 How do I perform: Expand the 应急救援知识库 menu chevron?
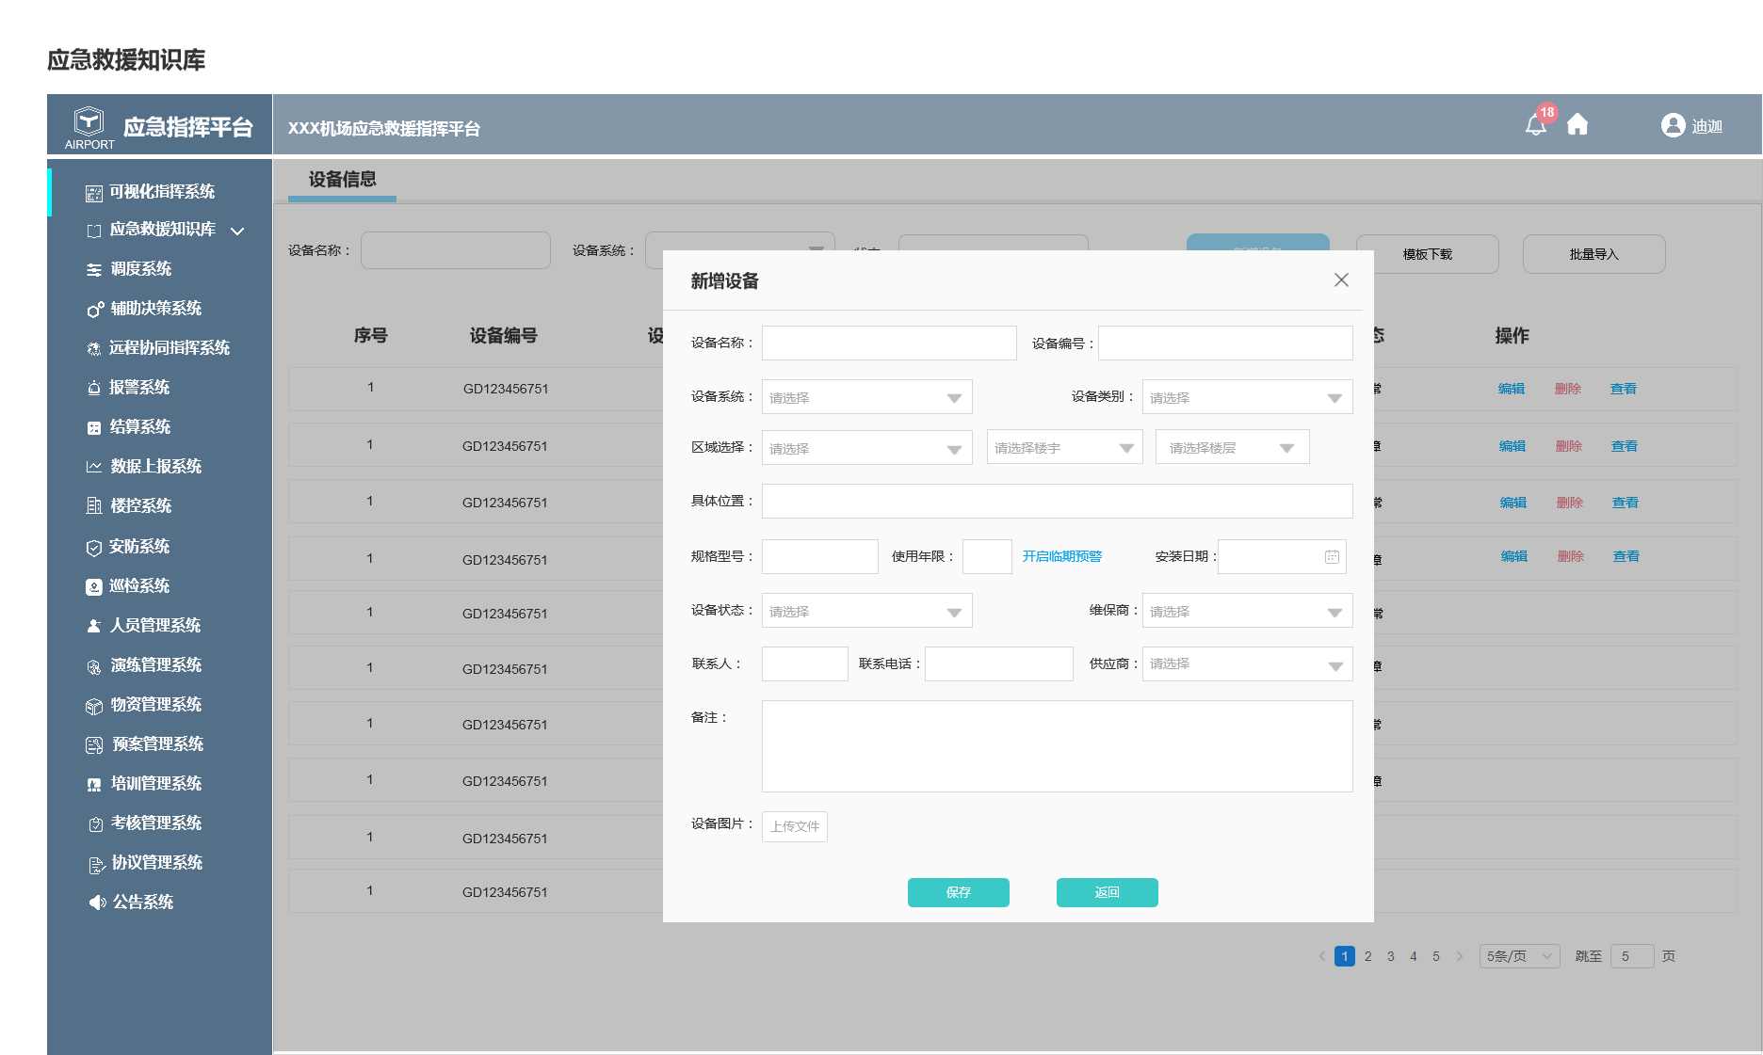pos(237,231)
